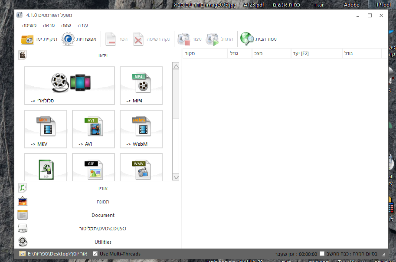This screenshot has height=262, width=396.
Task: Select the WMV conversion tile
Action: click(141, 167)
